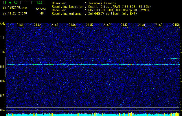The height and width of the screenshot is (116, 182).
Task: Click frequency axis label 0.9
Action: tap(2, 67)
